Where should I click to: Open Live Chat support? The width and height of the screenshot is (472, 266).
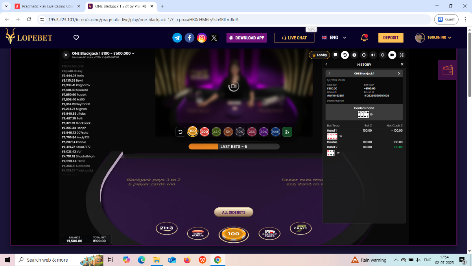coord(294,38)
